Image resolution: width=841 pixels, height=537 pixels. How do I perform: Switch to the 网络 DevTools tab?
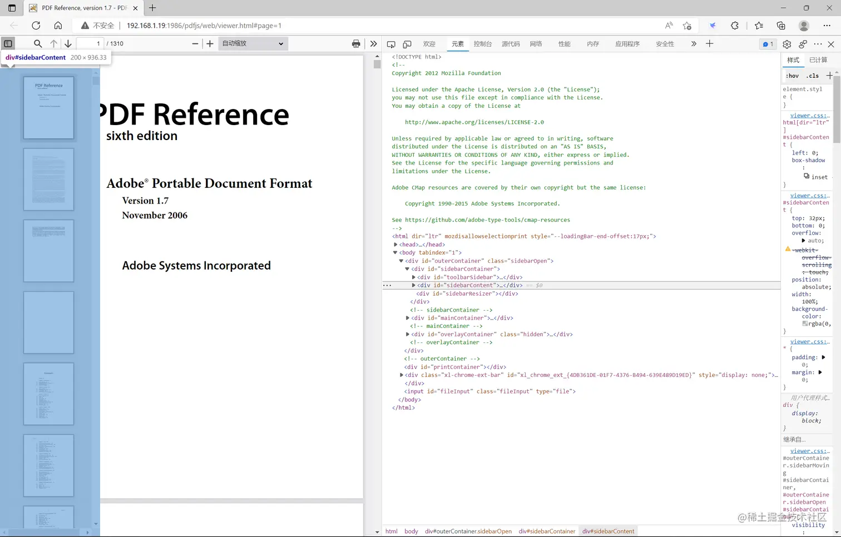point(536,44)
